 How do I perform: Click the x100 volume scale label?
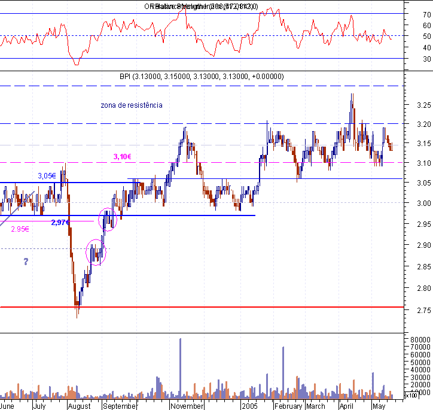point(411,396)
